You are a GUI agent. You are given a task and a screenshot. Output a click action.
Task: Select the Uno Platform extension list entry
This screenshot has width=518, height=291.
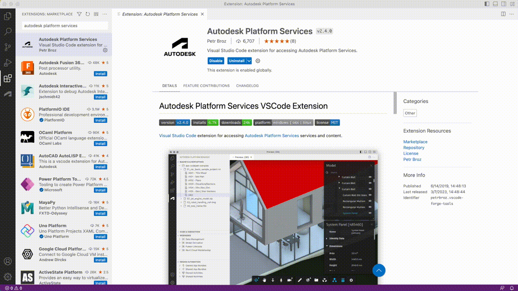(x=64, y=231)
